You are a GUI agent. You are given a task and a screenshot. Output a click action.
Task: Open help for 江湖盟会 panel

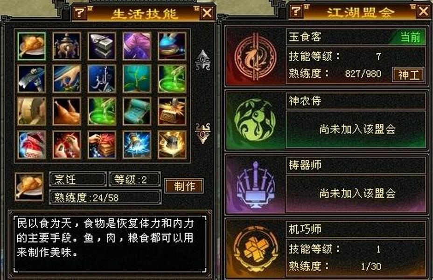[x=296, y=11]
